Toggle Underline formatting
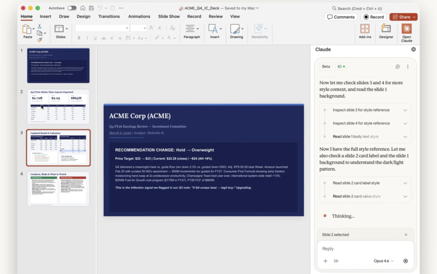This screenshot has width=437, height=274. pyautogui.click(x=95, y=38)
